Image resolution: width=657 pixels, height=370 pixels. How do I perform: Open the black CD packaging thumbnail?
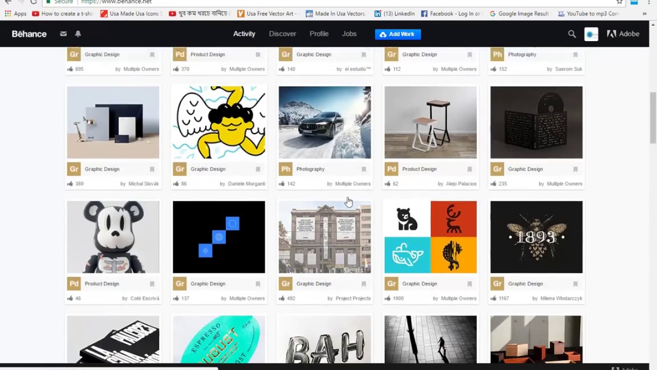(536, 122)
